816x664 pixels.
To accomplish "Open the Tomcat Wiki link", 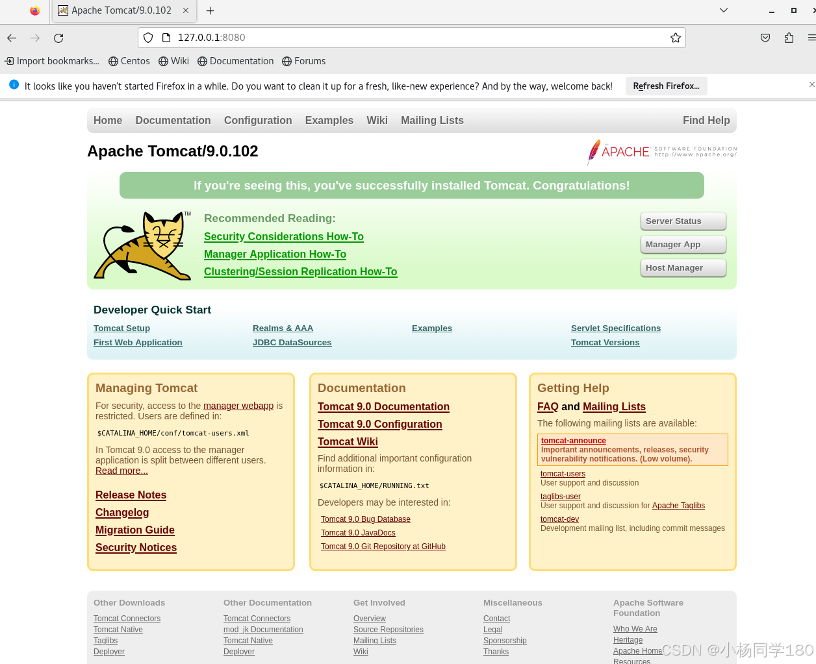I will point(348,442).
